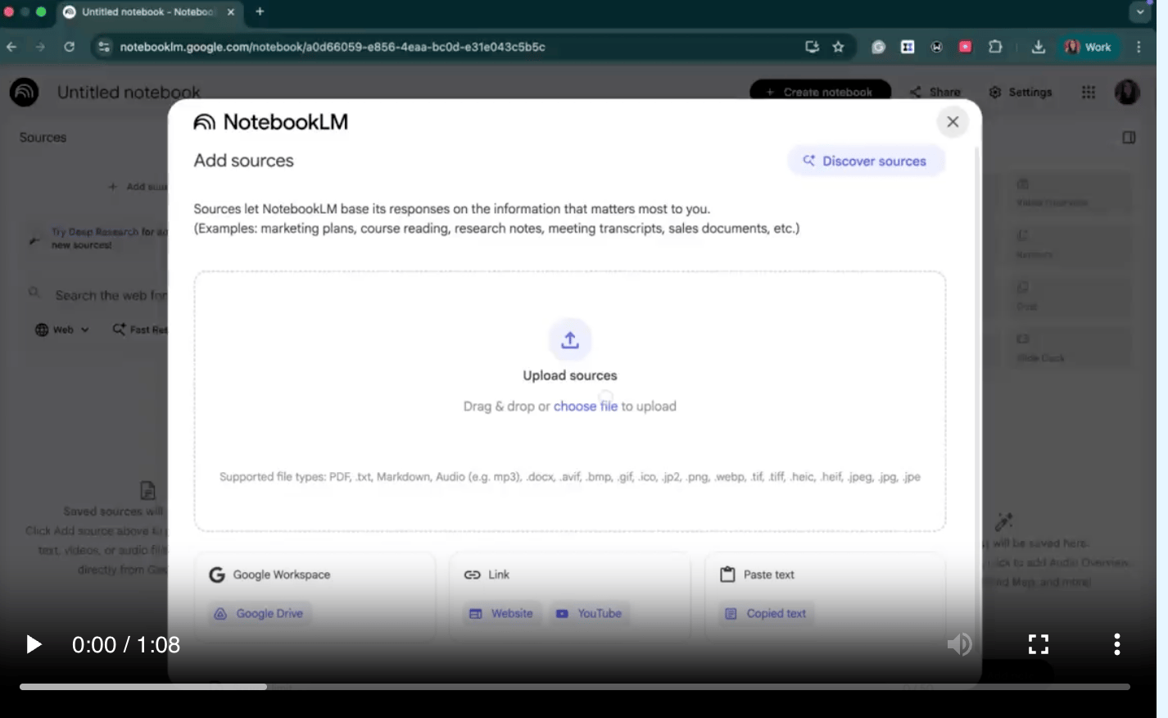Reload the NotebookLM page
This screenshot has width=1168, height=718.
click(70, 47)
